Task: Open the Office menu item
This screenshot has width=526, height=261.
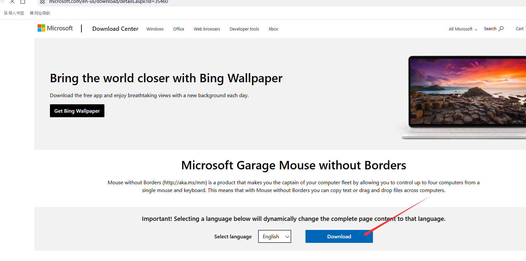Action: (x=178, y=29)
